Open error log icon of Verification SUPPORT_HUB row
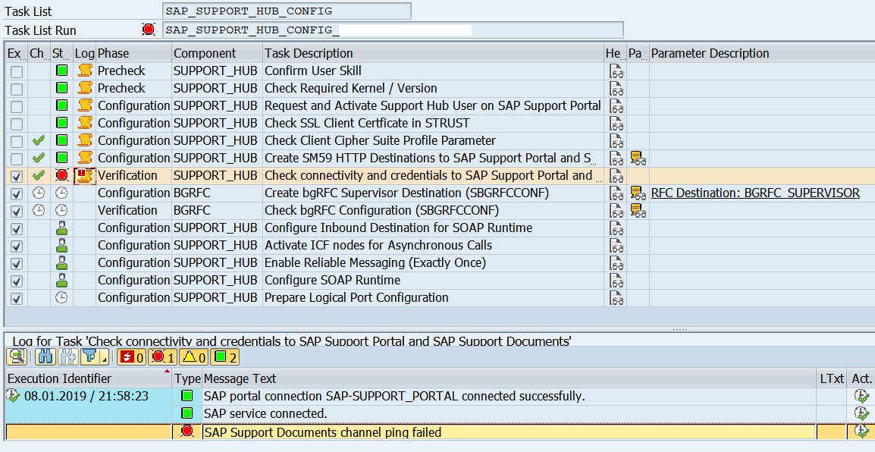This screenshot has width=875, height=452. pyautogui.click(x=85, y=175)
